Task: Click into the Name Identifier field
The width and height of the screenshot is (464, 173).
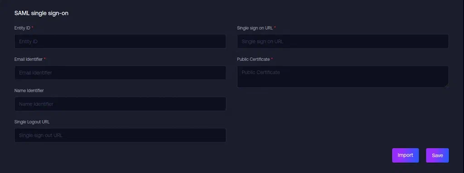Action: tap(120, 104)
